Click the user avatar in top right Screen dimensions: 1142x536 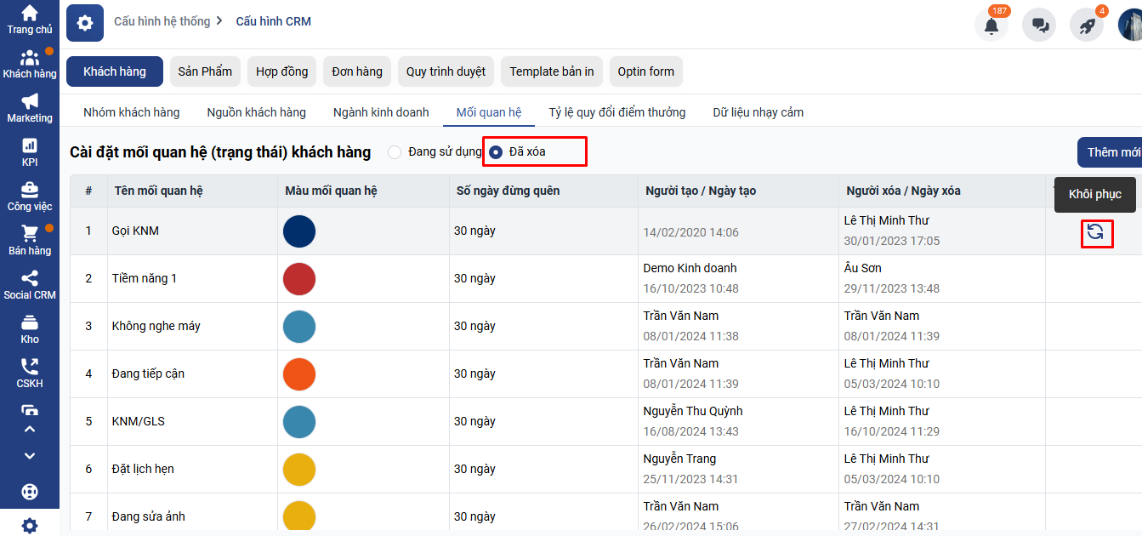pyautogui.click(x=1131, y=24)
